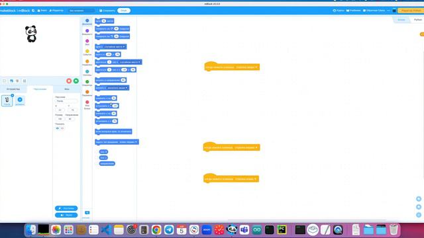Select the teal Sensing block category
Viewport: 424px width, 238px height.
(87, 73)
